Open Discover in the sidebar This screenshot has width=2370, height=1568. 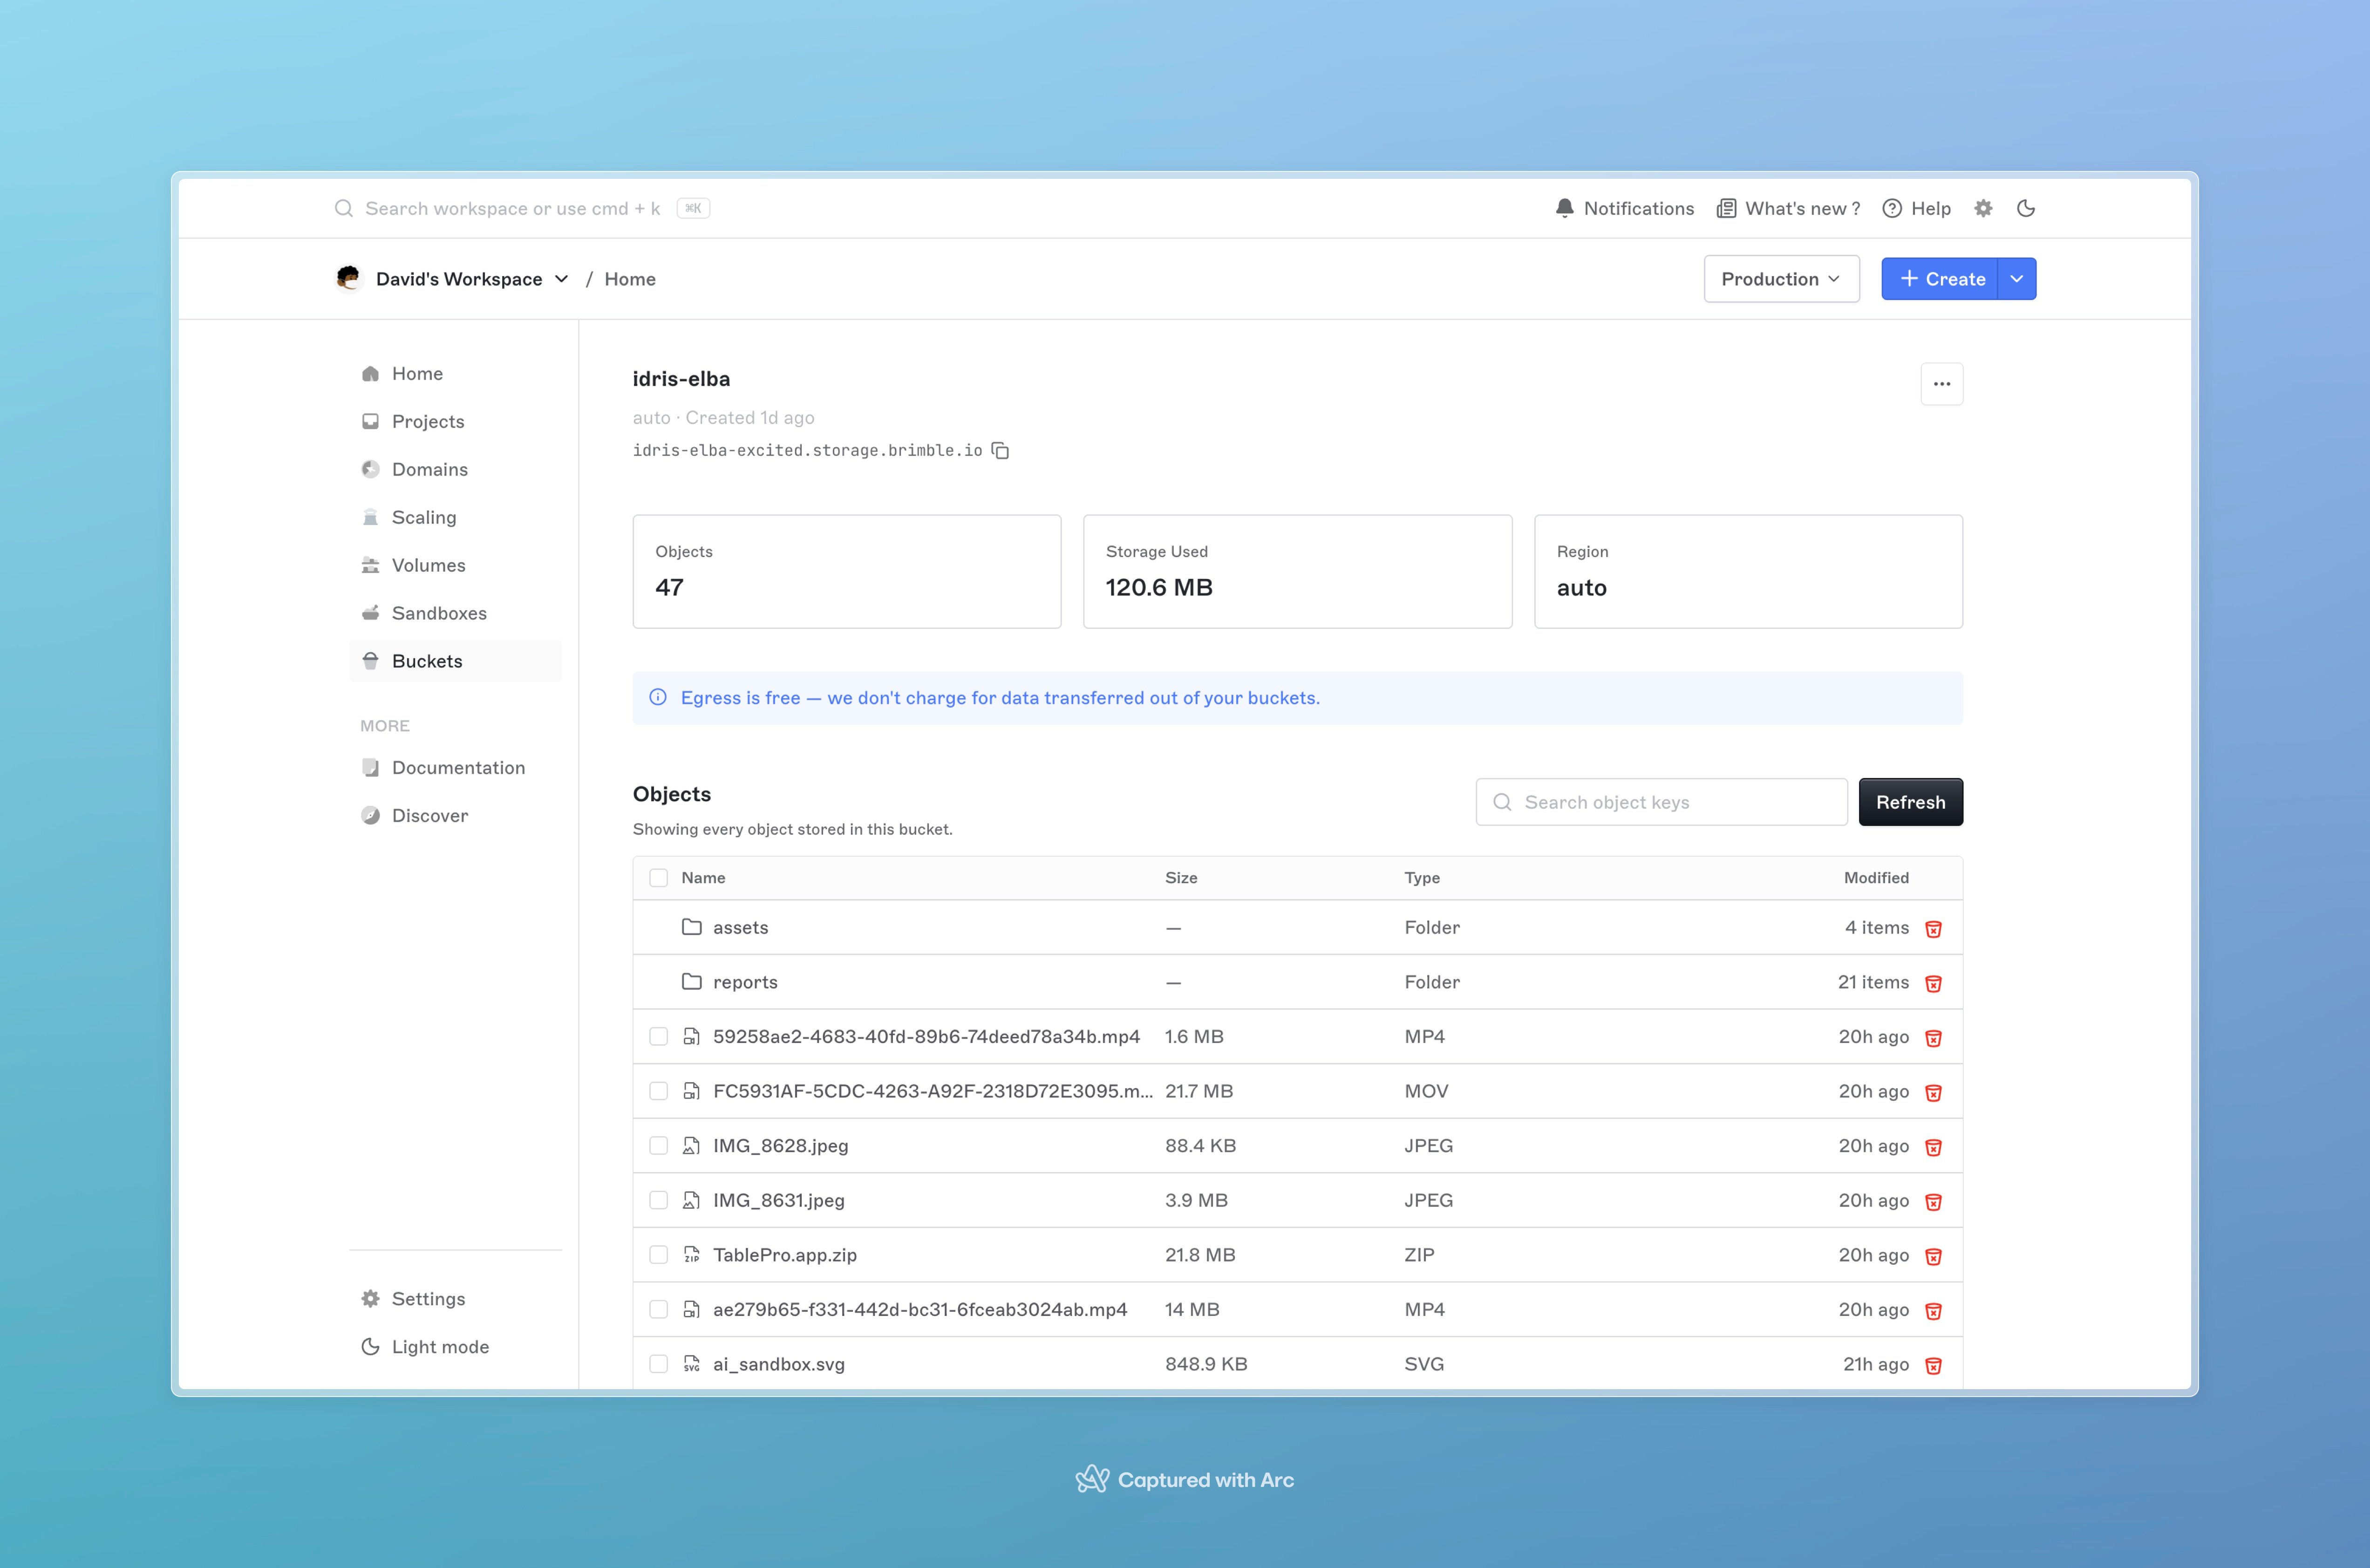(x=455, y=815)
